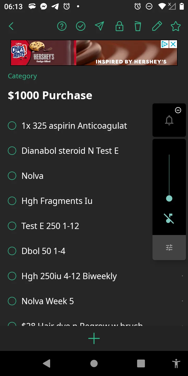Share the list with the send icon
The width and height of the screenshot is (188, 376).
pos(99,26)
